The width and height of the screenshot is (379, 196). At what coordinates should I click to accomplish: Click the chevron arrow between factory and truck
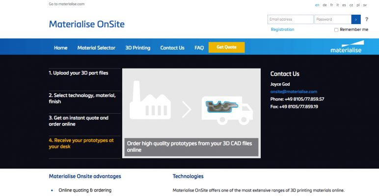click(187, 109)
